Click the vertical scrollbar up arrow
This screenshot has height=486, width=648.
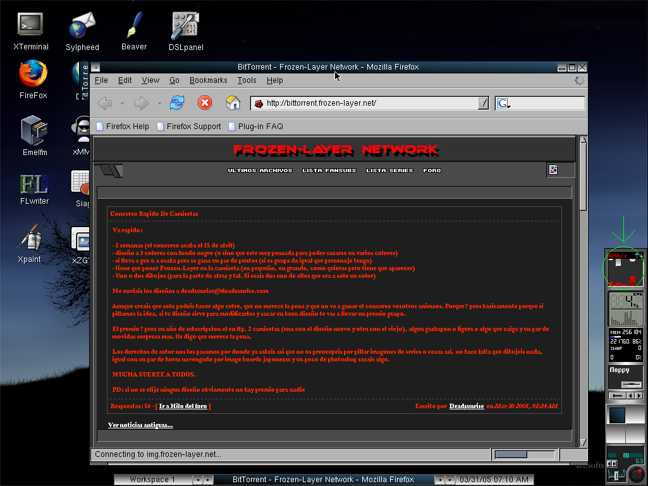583,140
